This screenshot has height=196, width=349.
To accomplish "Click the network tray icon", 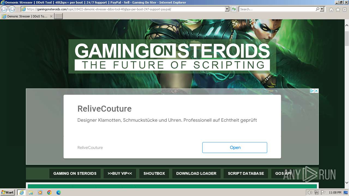I will tap(317, 192).
